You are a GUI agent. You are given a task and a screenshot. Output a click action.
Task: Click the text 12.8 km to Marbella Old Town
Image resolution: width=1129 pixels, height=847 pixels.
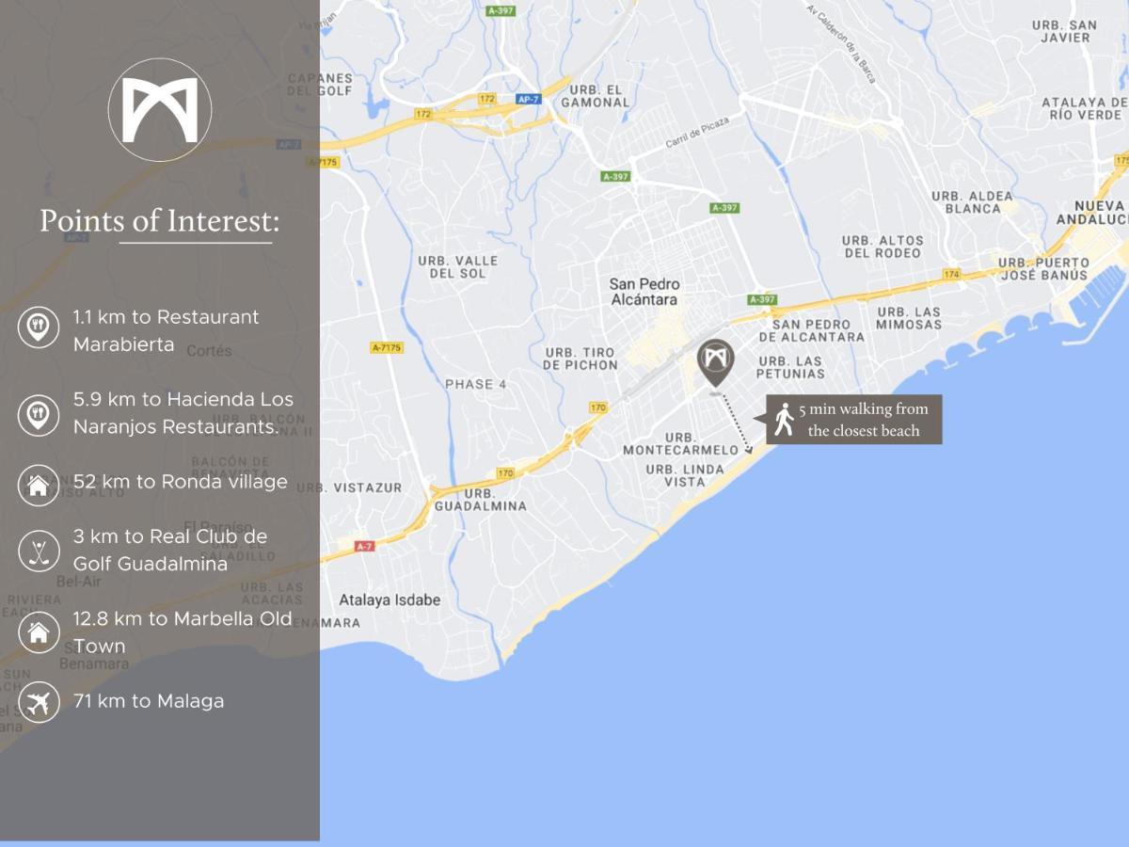pos(183,631)
